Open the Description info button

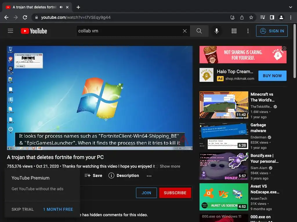124,175
